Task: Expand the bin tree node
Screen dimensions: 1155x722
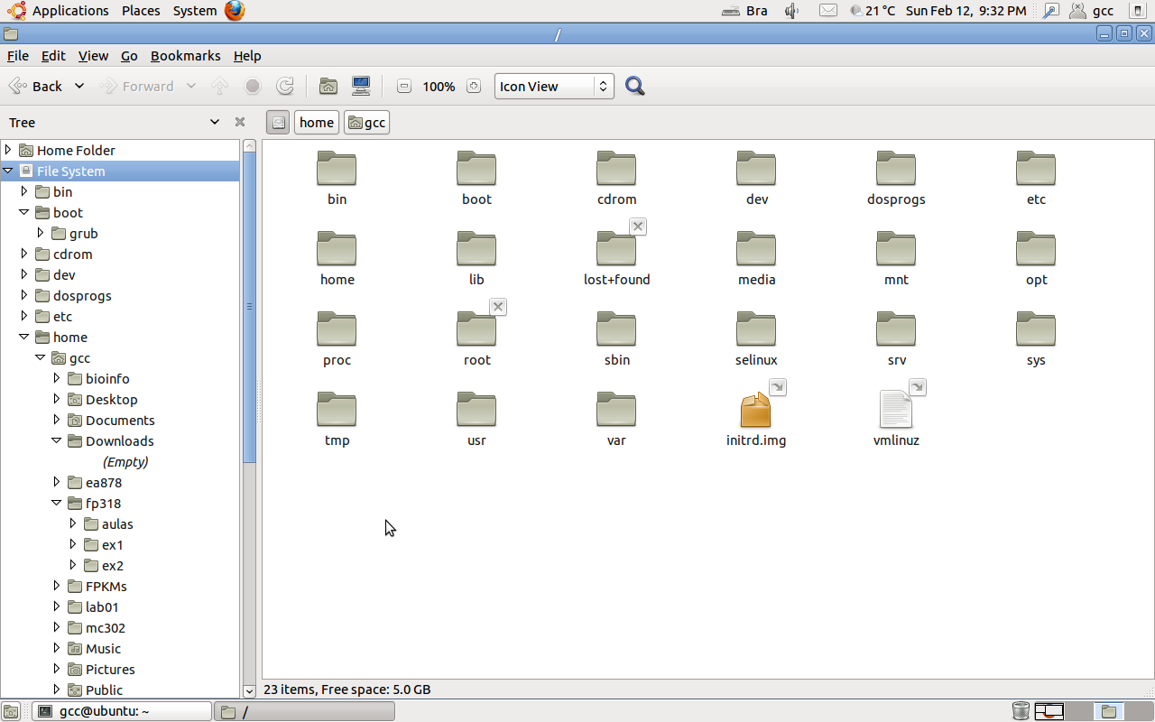Action: 24,191
